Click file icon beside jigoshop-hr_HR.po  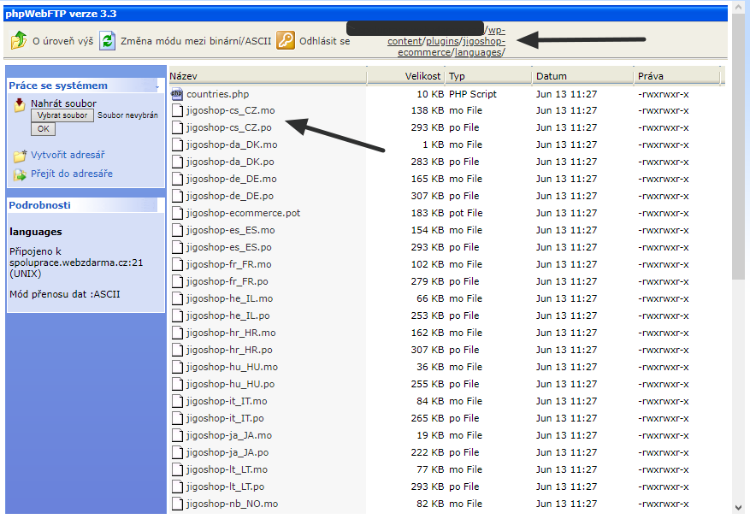pyautogui.click(x=178, y=350)
